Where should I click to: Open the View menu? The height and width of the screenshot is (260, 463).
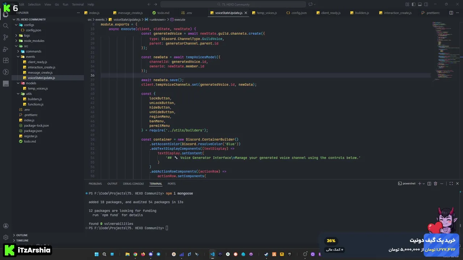pyautogui.click(x=48, y=4)
